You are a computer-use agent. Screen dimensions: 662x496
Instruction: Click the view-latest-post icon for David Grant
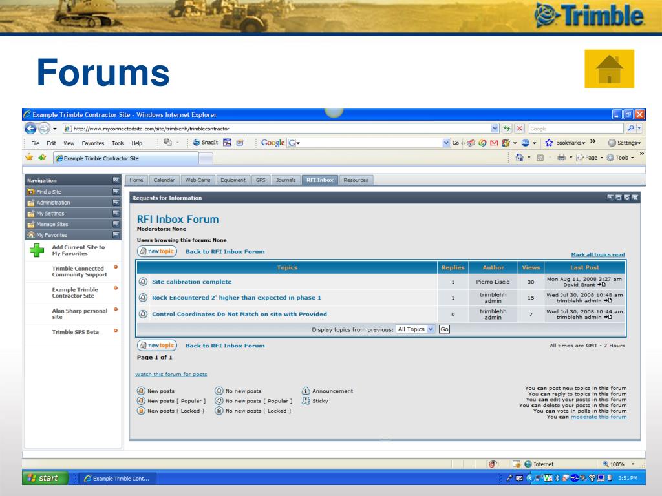coord(602,285)
